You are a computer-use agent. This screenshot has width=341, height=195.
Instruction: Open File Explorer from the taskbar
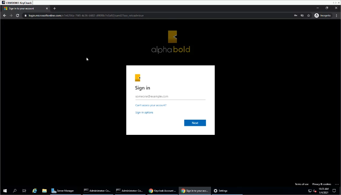pos(44,191)
